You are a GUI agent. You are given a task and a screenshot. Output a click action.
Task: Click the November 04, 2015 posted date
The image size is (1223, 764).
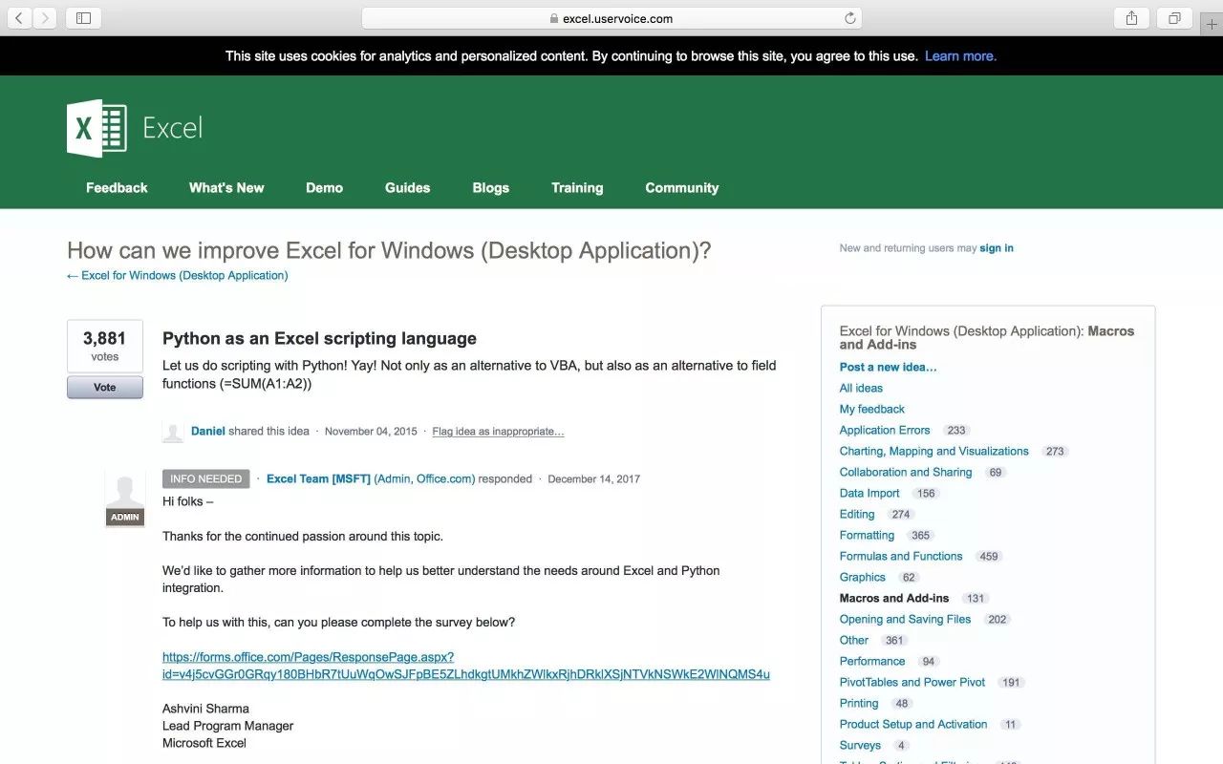tap(371, 432)
